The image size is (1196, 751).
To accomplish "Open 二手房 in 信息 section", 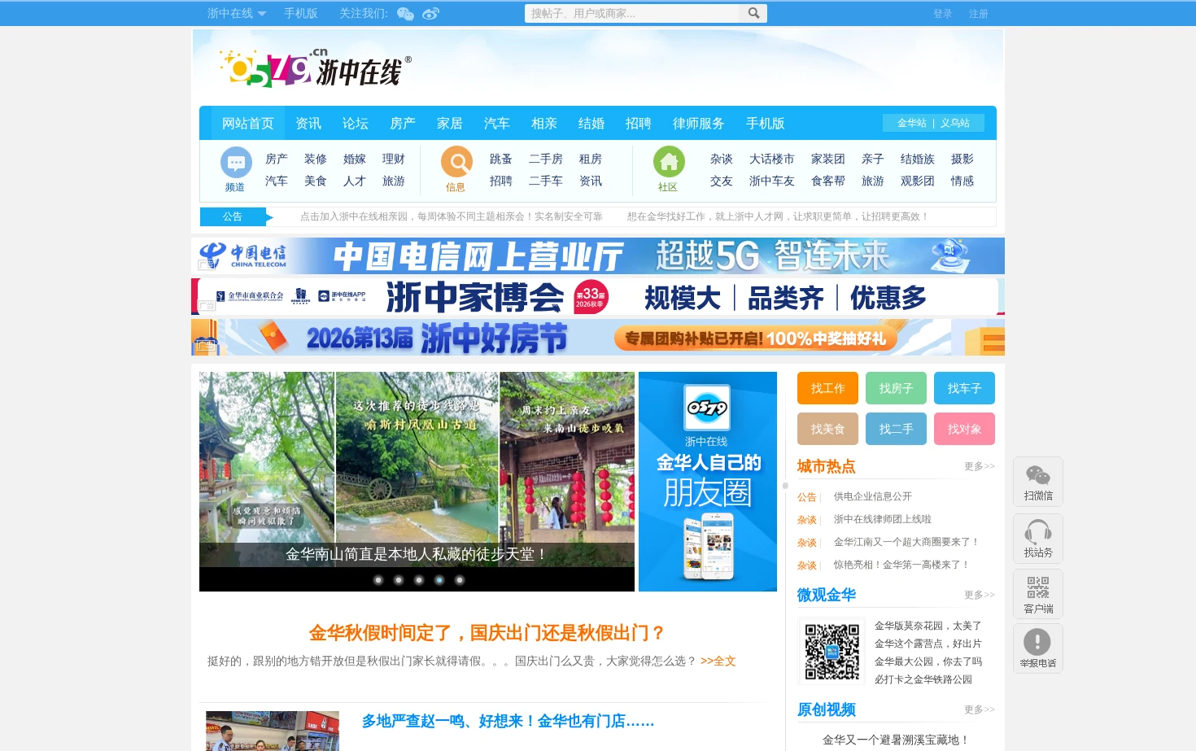I will click(546, 159).
